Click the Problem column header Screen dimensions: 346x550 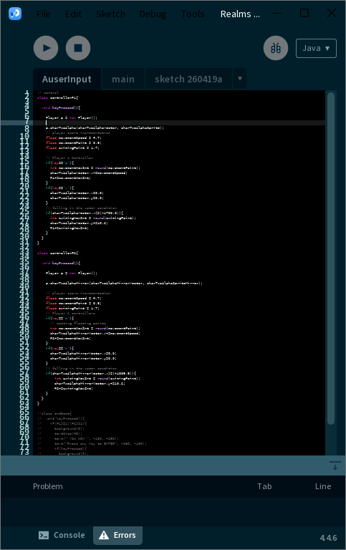pos(48,486)
